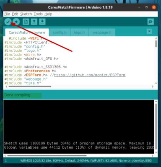Image resolution: width=161 pixels, height=167 pixels.
Task: Click the #include "webpage.h" code line
Action: (x=26, y=79)
